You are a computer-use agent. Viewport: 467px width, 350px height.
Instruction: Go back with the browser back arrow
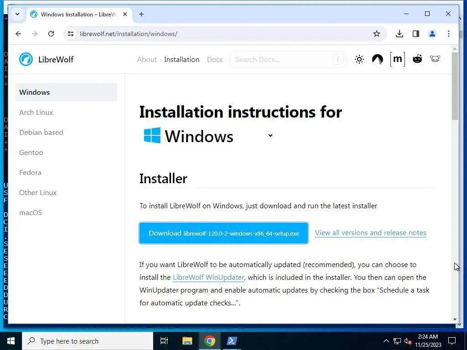pyautogui.click(x=18, y=34)
